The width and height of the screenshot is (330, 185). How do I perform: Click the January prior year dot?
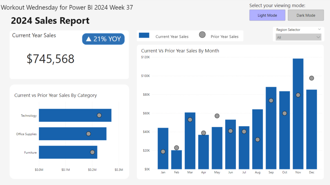tap(163, 151)
